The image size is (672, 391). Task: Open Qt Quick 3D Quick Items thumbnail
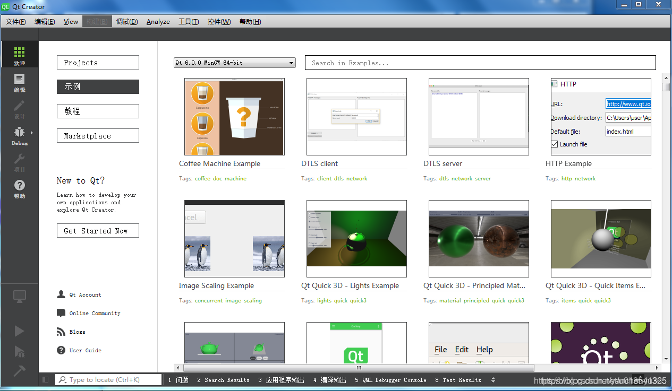[x=601, y=239]
